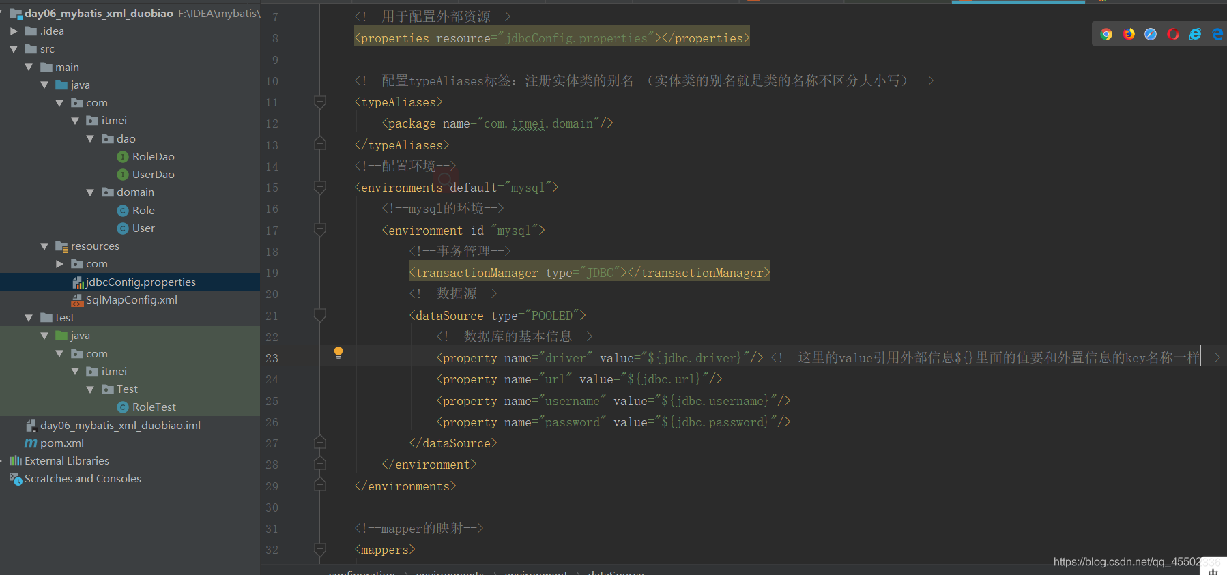The image size is (1227, 575).
Task: Open in Safari browser icon
Action: [1151, 34]
